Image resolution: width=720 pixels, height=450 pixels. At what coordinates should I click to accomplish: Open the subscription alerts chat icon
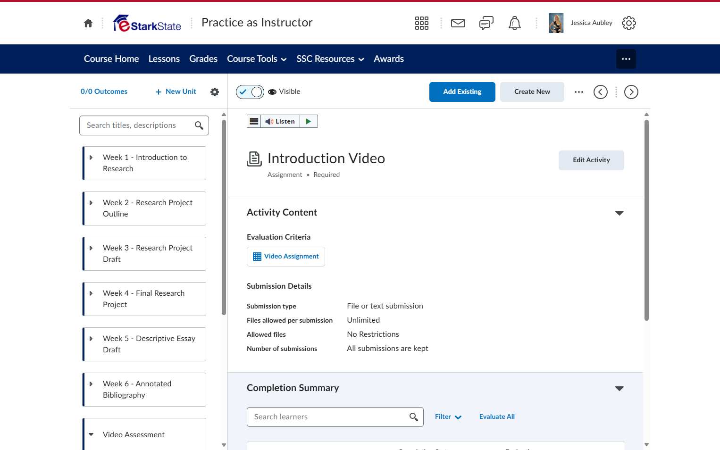click(486, 23)
